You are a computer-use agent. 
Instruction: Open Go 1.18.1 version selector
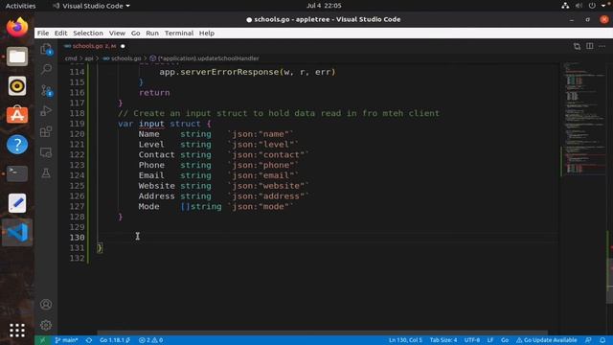[x=115, y=340]
